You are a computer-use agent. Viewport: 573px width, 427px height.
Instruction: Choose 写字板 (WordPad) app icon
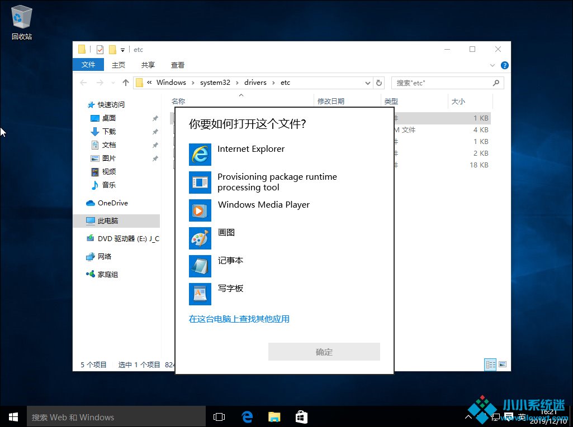200,294
